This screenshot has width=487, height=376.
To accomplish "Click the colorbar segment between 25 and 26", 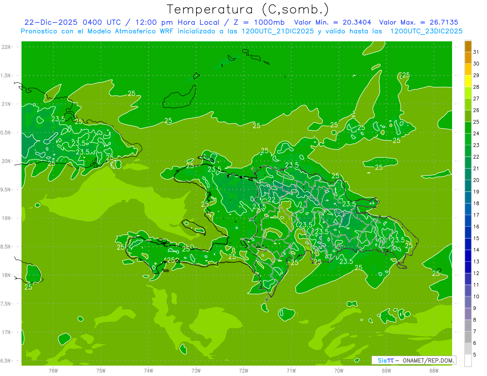I will point(468,116).
